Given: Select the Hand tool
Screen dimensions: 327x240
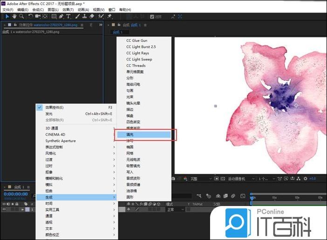Looking at the screenshot, I should (x=14, y=16).
